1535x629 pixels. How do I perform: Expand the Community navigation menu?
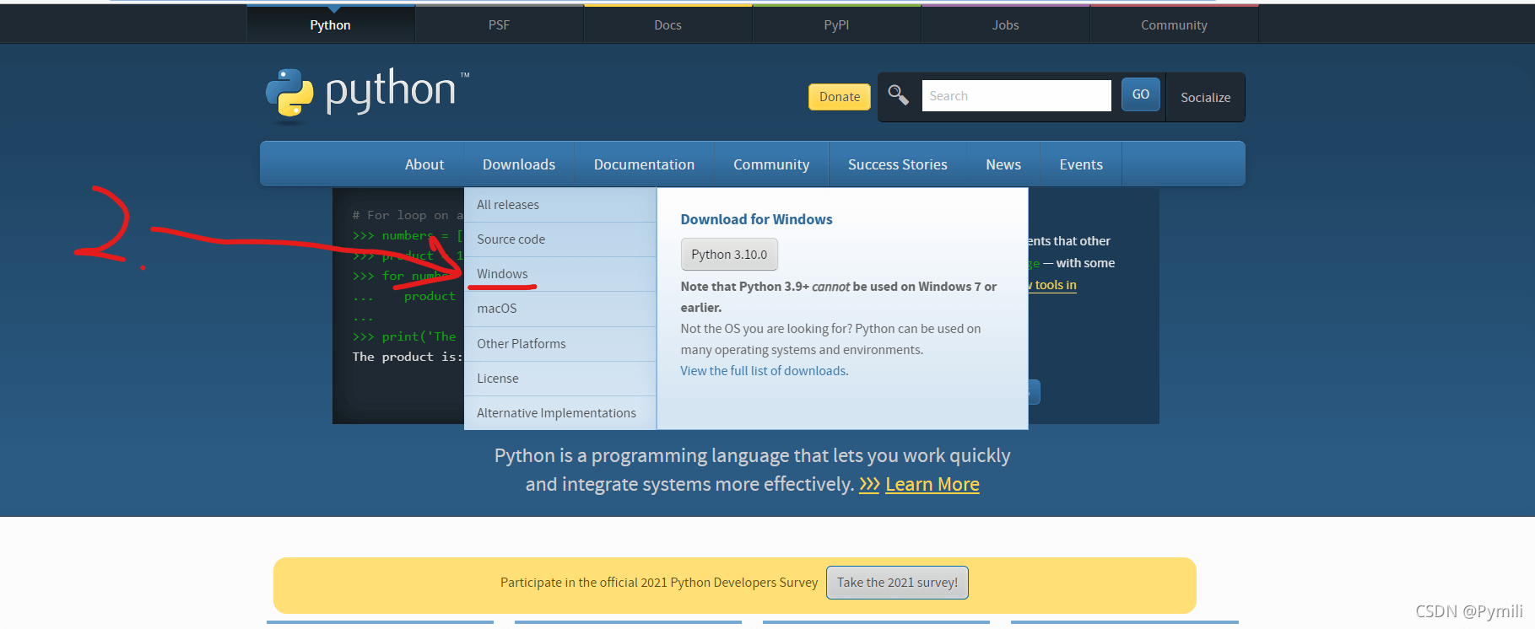pos(770,164)
